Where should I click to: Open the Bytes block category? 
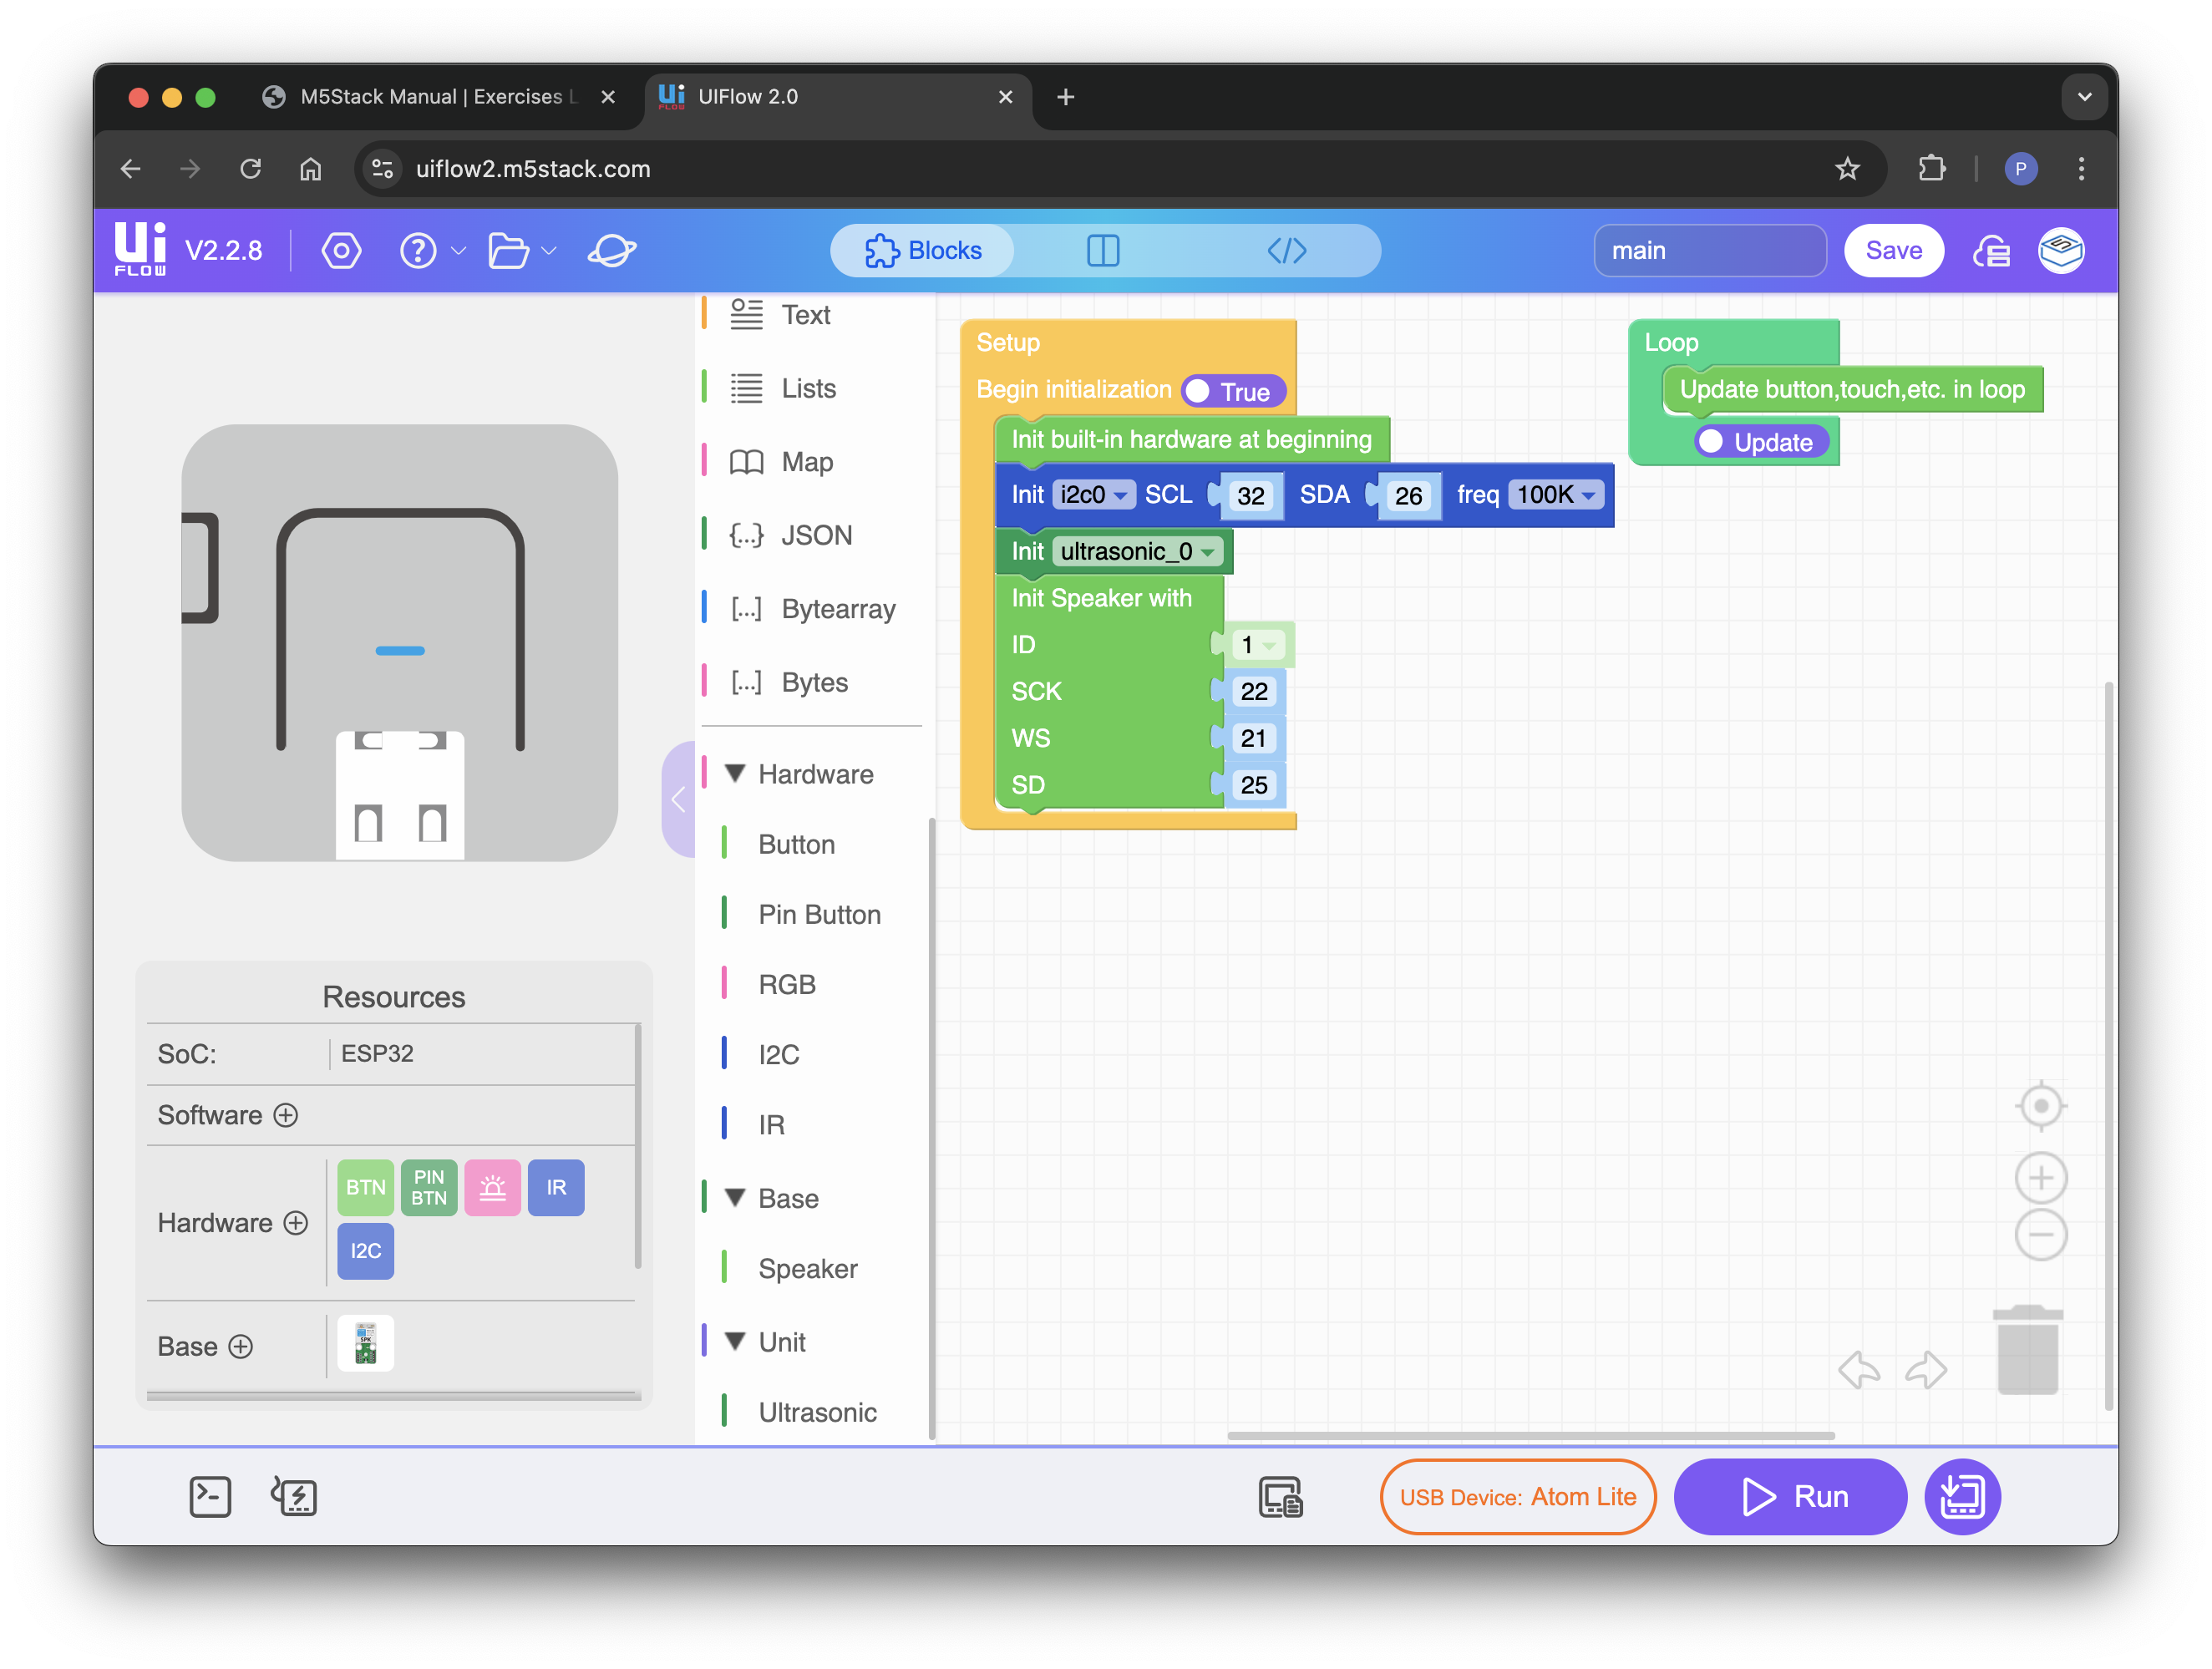click(x=814, y=682)
